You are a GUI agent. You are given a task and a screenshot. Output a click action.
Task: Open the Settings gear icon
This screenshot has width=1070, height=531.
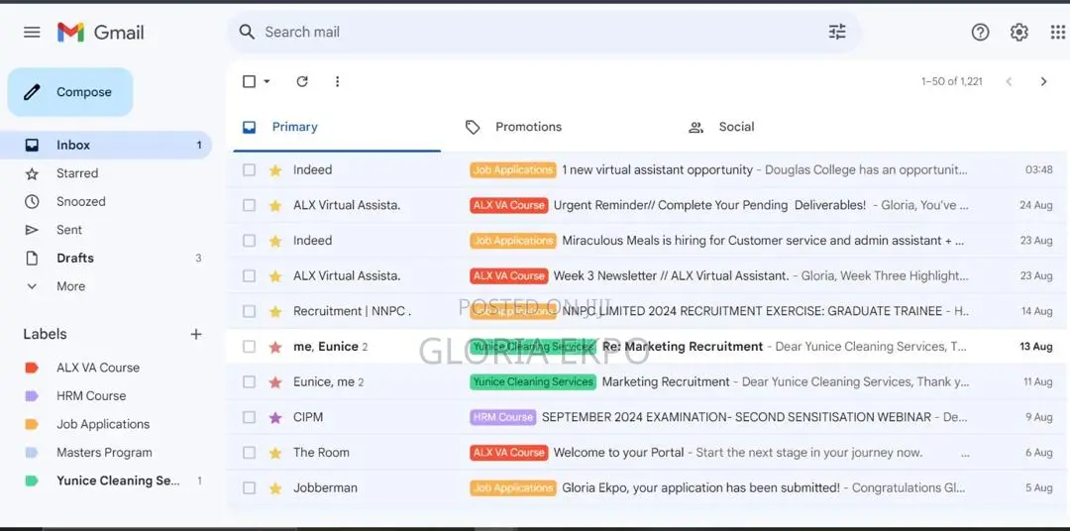1018,32
